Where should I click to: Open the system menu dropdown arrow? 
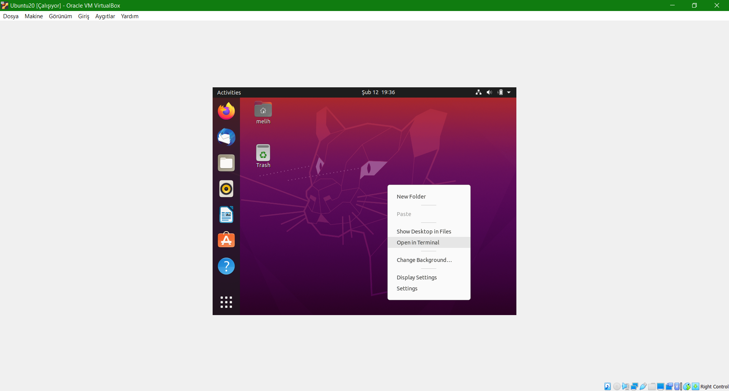click(x=509, y=92)
